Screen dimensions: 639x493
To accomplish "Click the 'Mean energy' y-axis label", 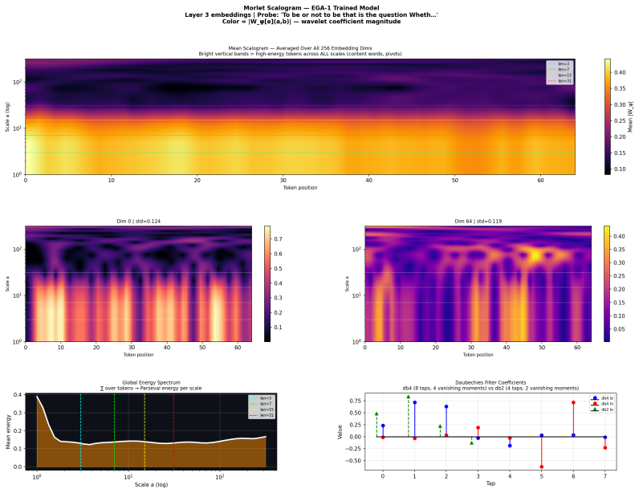I will click(x=8, y=431).
